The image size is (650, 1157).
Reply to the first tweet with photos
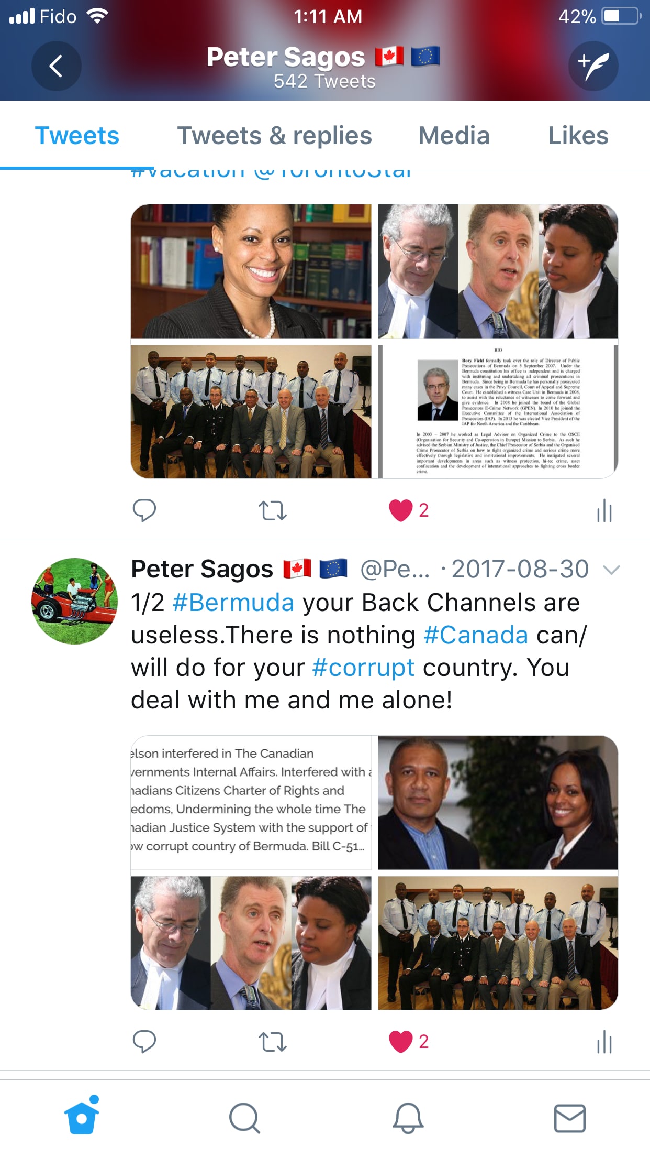(144, 510)
